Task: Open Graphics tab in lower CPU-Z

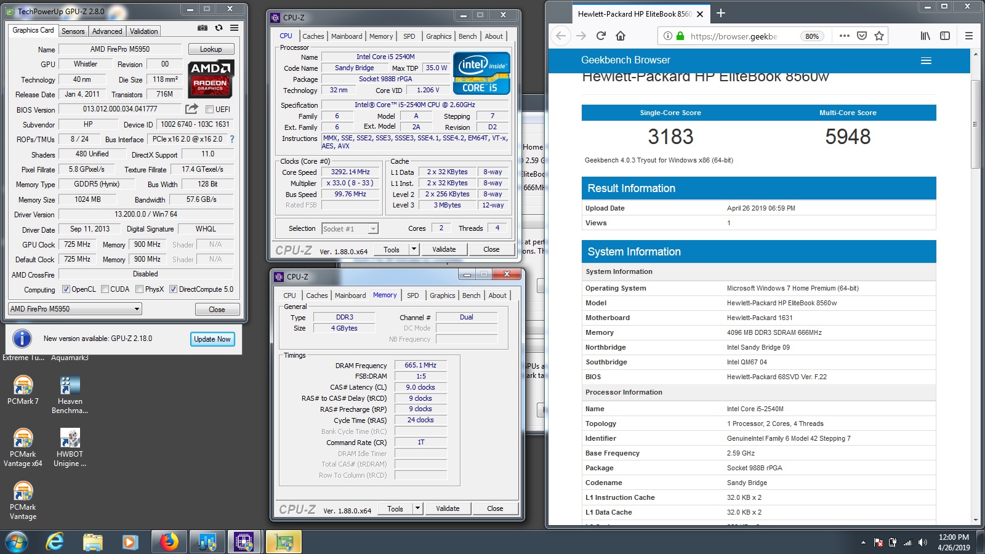Action: coord(443,295)
